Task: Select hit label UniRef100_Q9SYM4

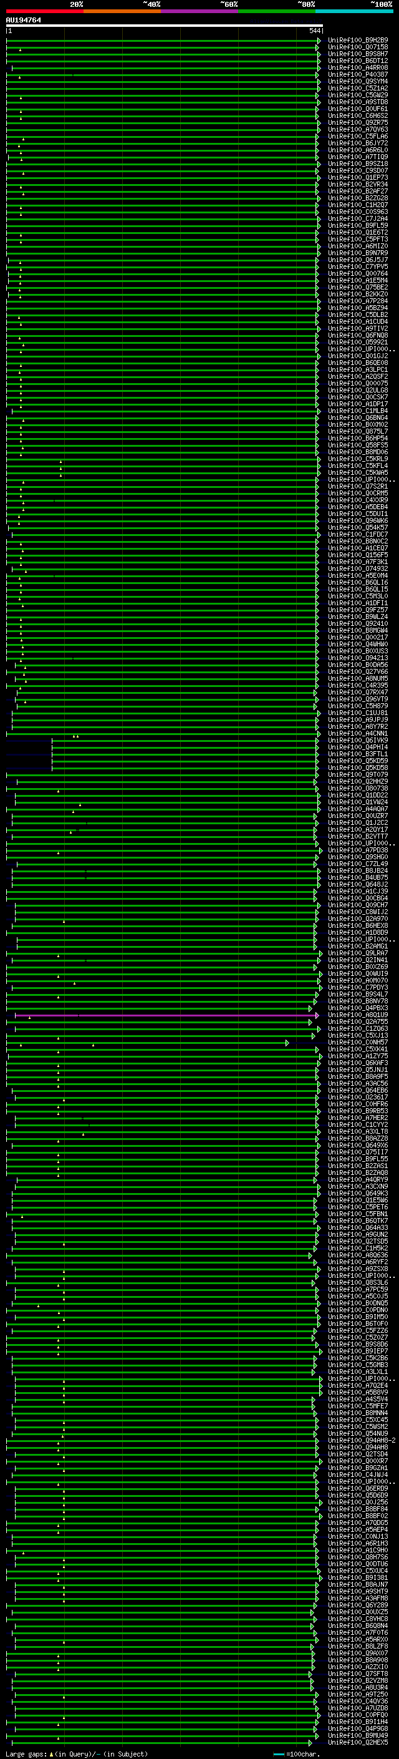Action: coord(358,81)
